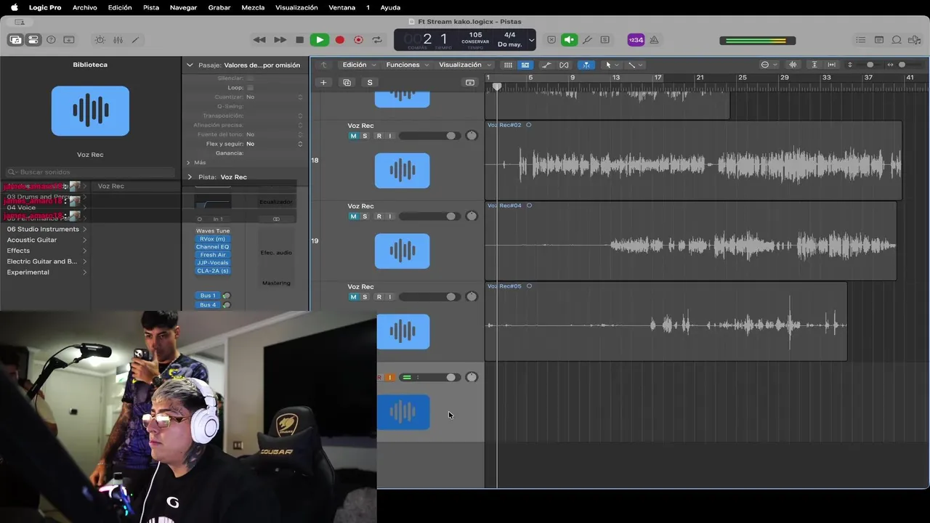Viewport: 930px width, 523px height.
Task: Toggle Cycle mode
Action: click(377, 40)
